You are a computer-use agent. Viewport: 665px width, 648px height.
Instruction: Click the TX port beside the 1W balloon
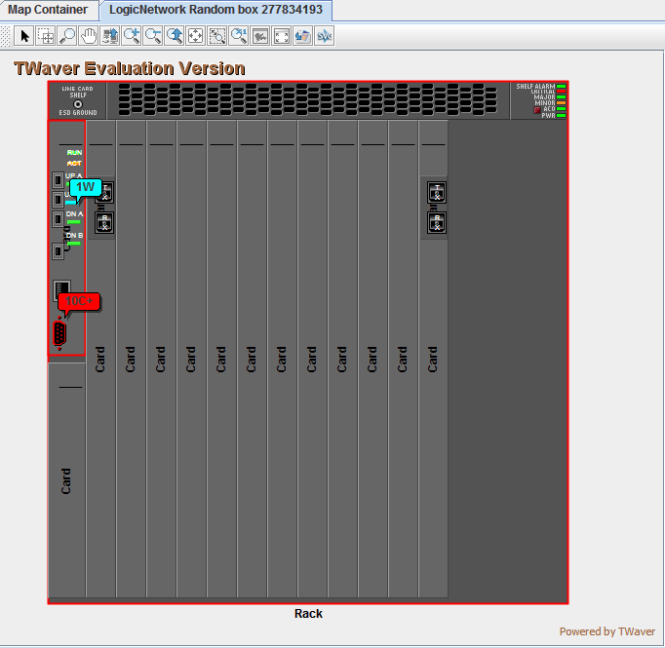104,192
